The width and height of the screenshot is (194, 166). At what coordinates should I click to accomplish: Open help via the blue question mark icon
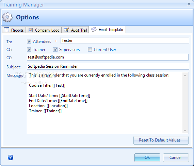11,157
